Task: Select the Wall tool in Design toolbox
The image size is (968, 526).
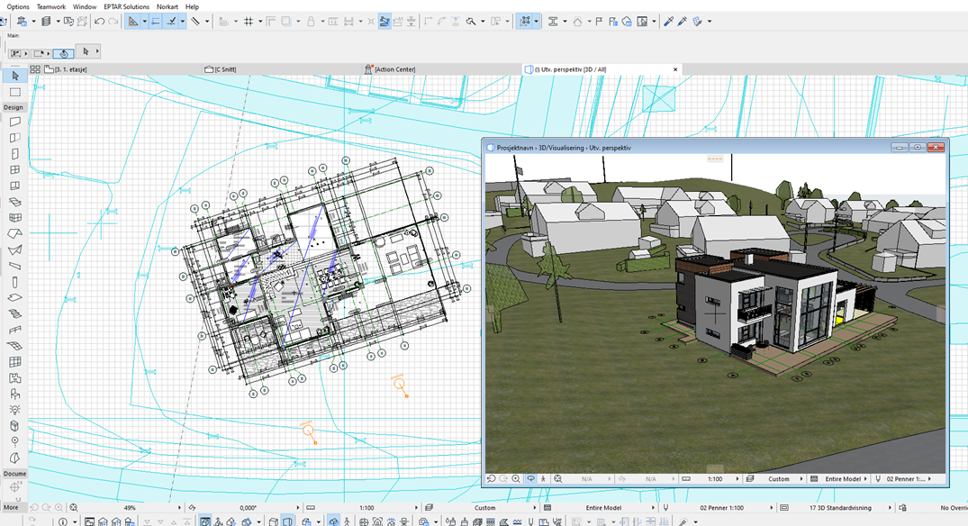Action: coord(14,122)
